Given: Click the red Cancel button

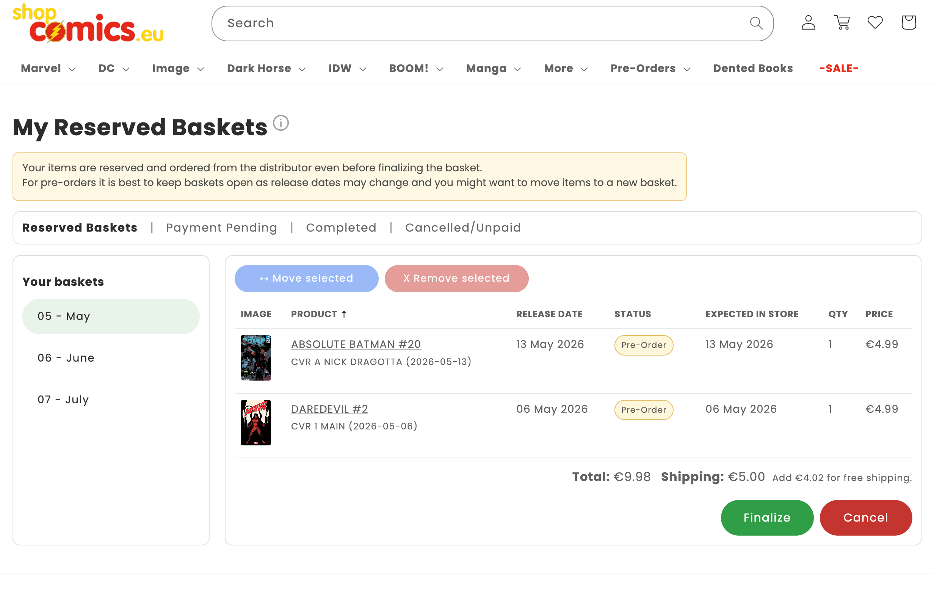Looking at the screenshot, I should 866,517.
